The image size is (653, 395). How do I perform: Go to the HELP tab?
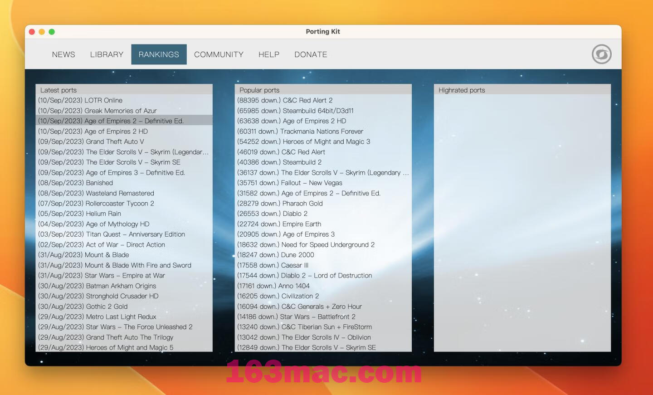[269, 54]
